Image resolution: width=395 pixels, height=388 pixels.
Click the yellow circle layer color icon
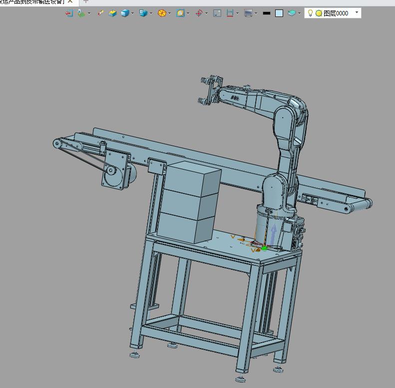pos(319,13)
